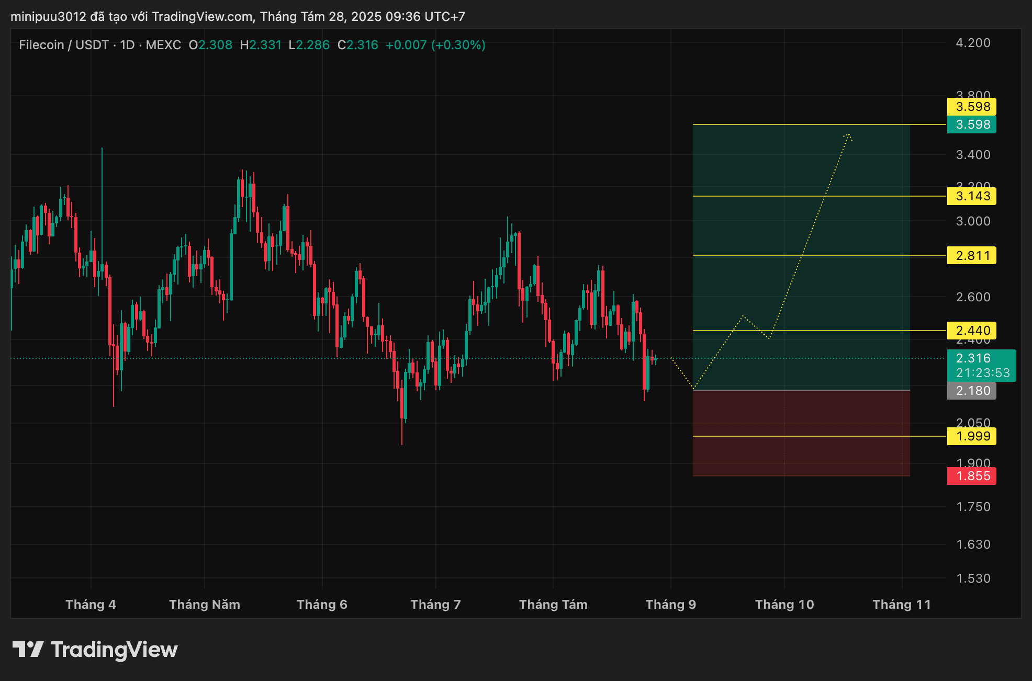Select the 2.811 yellow price tag
The height and width of the screenshot is (681, 1032).
coord(971,256)
